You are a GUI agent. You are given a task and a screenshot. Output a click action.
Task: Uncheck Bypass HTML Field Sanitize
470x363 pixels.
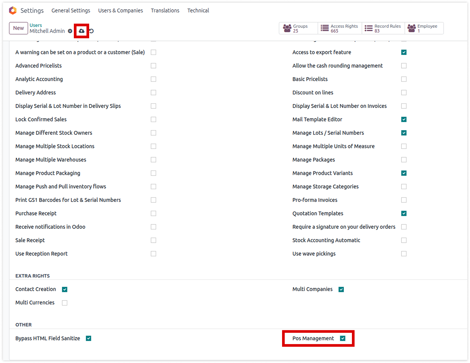click(88, 338)
